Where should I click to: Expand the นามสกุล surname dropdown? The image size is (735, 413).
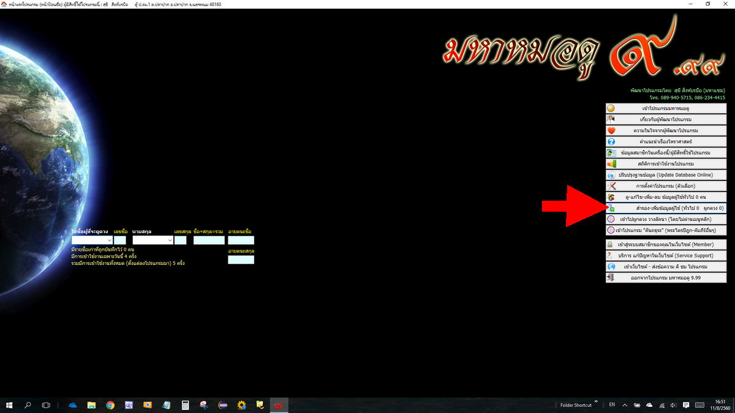click(170, 240)
